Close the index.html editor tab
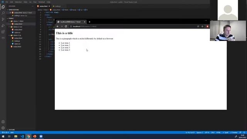The height and width of the screenshot is (139, 247). pos(49,6)
